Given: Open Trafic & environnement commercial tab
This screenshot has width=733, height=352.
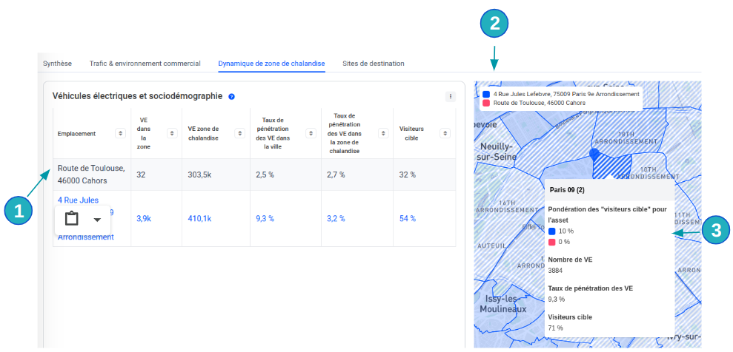Looking at the screenshot, I should (145, 64).
